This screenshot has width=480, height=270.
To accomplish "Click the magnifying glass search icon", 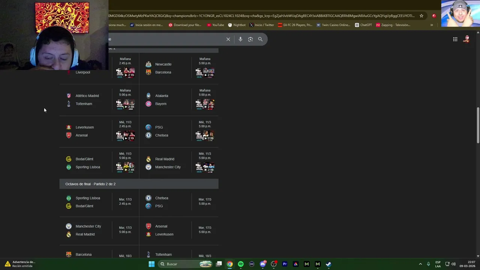I will (260, 39).
